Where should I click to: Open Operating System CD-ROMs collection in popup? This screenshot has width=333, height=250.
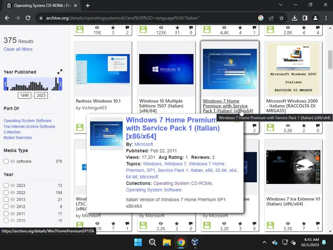pos(183,183)
